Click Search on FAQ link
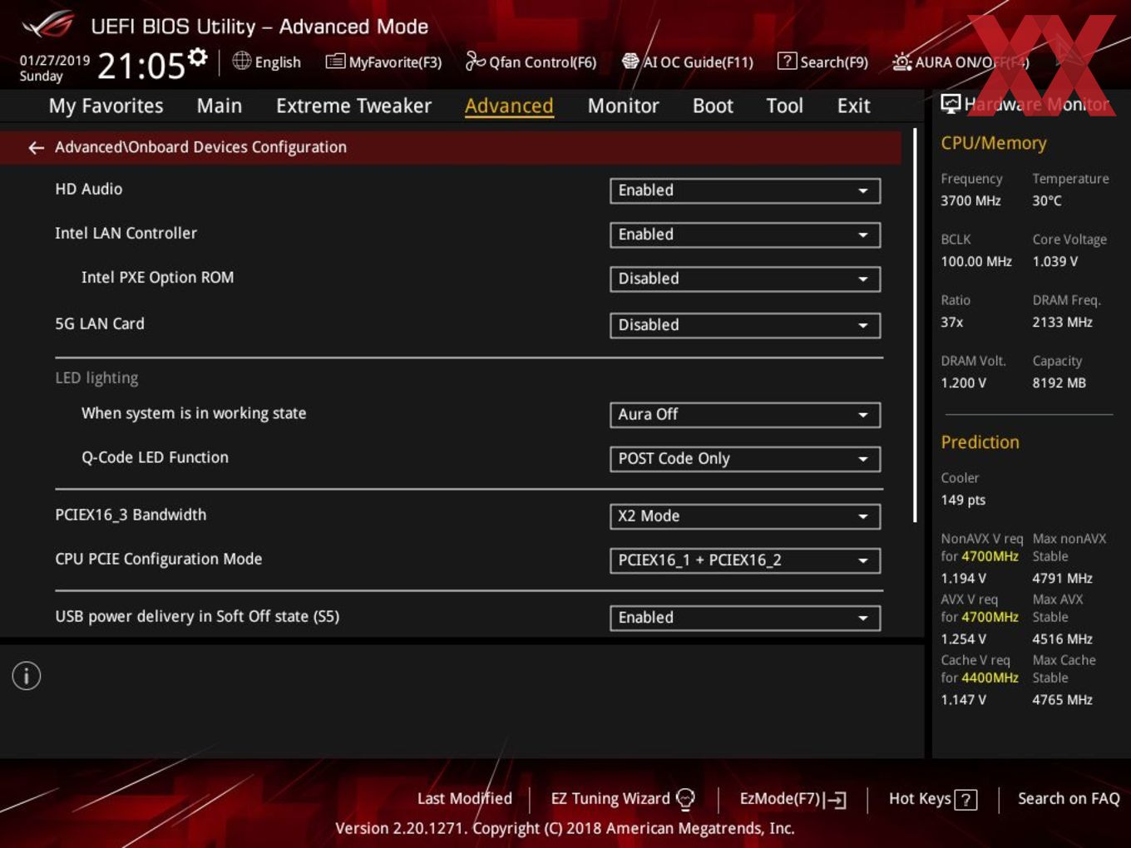This screenshot has height=848, width=1131. [x=1069, y=799]
